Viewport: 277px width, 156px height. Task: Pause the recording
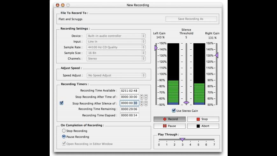point(170,126)
